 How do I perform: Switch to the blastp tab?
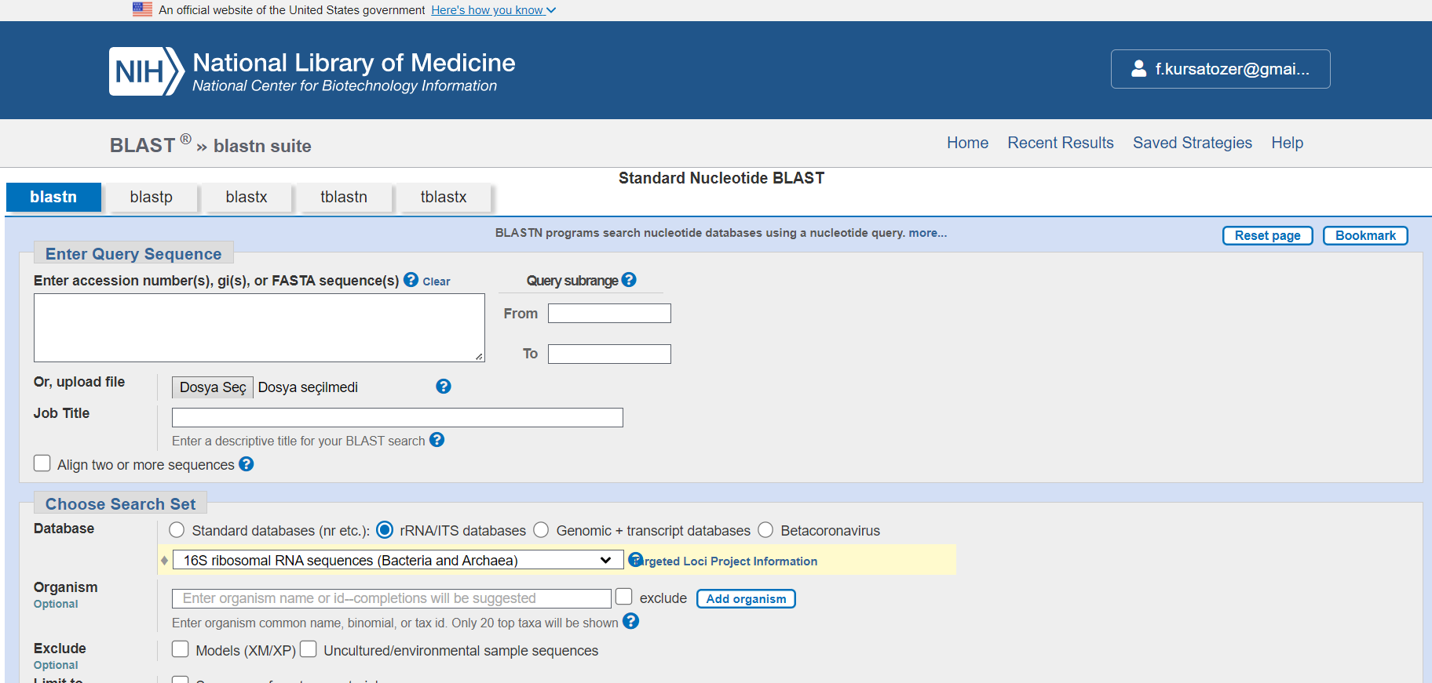(152, 197)
